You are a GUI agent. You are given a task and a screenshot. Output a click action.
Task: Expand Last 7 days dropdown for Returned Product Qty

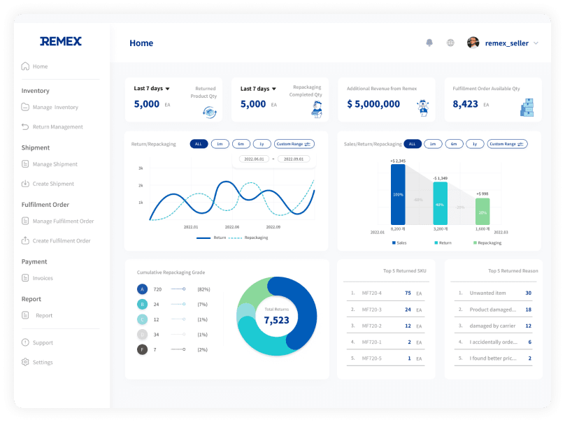[152, 88]
